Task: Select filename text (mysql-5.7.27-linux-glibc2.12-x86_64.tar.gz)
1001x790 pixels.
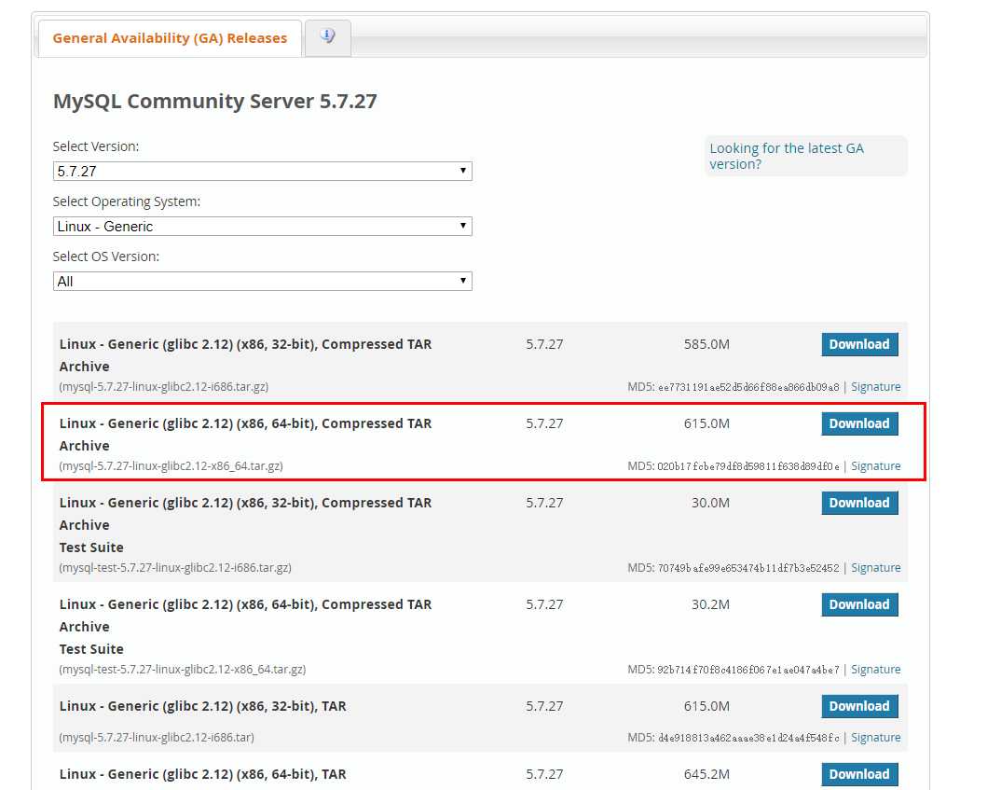Action: pyautogui.click(x=171, y=465)
